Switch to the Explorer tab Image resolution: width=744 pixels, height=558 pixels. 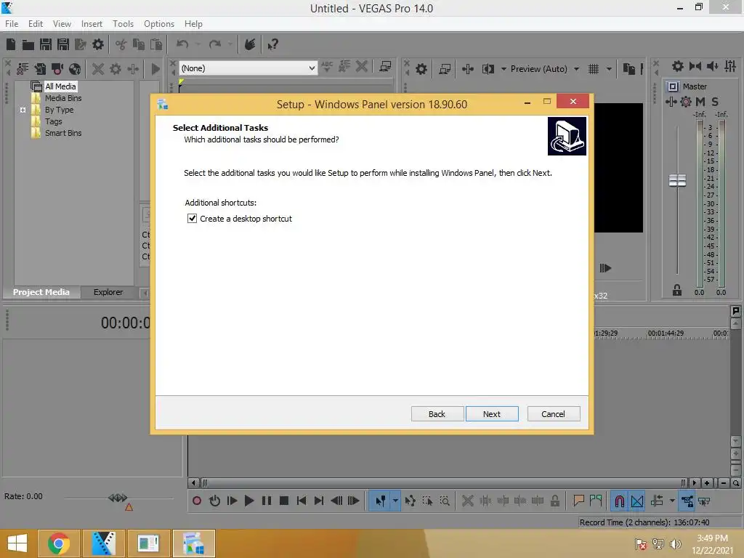click(x=108, y=292)
